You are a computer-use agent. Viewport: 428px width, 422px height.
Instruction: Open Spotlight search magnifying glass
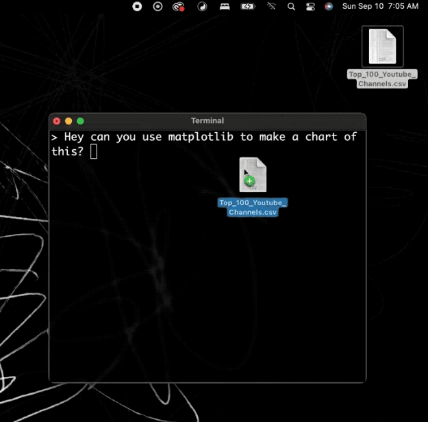tap(291, 6)
